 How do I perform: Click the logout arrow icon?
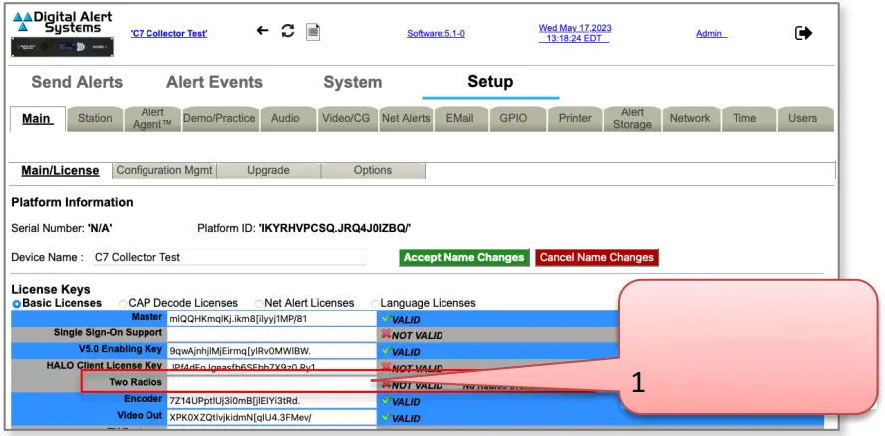pos(803,33)
